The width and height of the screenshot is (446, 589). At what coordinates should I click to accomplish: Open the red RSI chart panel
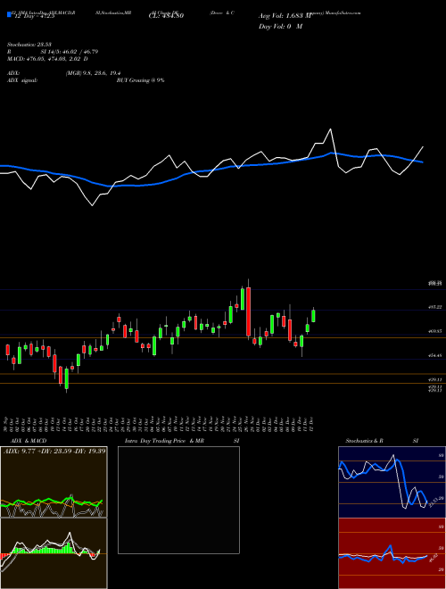pos(392,553)
